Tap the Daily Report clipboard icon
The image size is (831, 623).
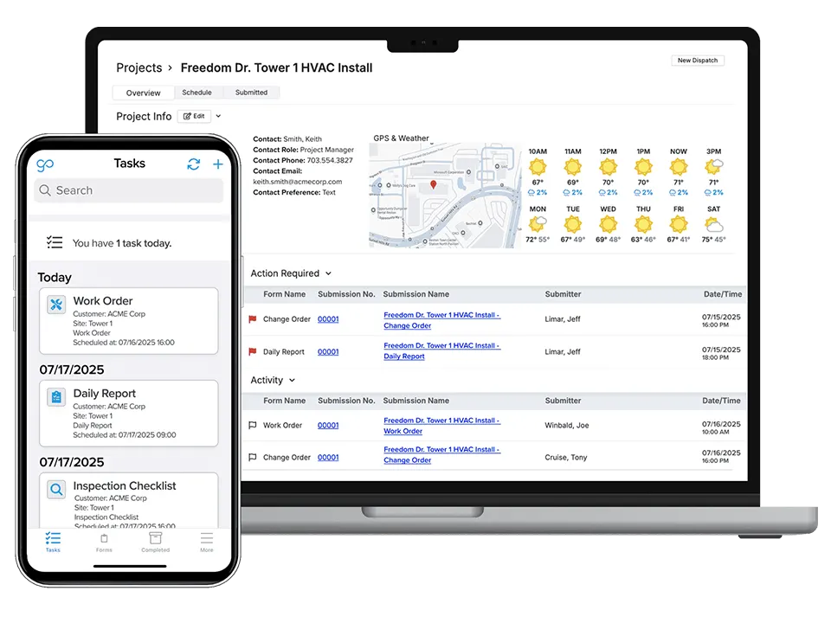click(56, 397)
